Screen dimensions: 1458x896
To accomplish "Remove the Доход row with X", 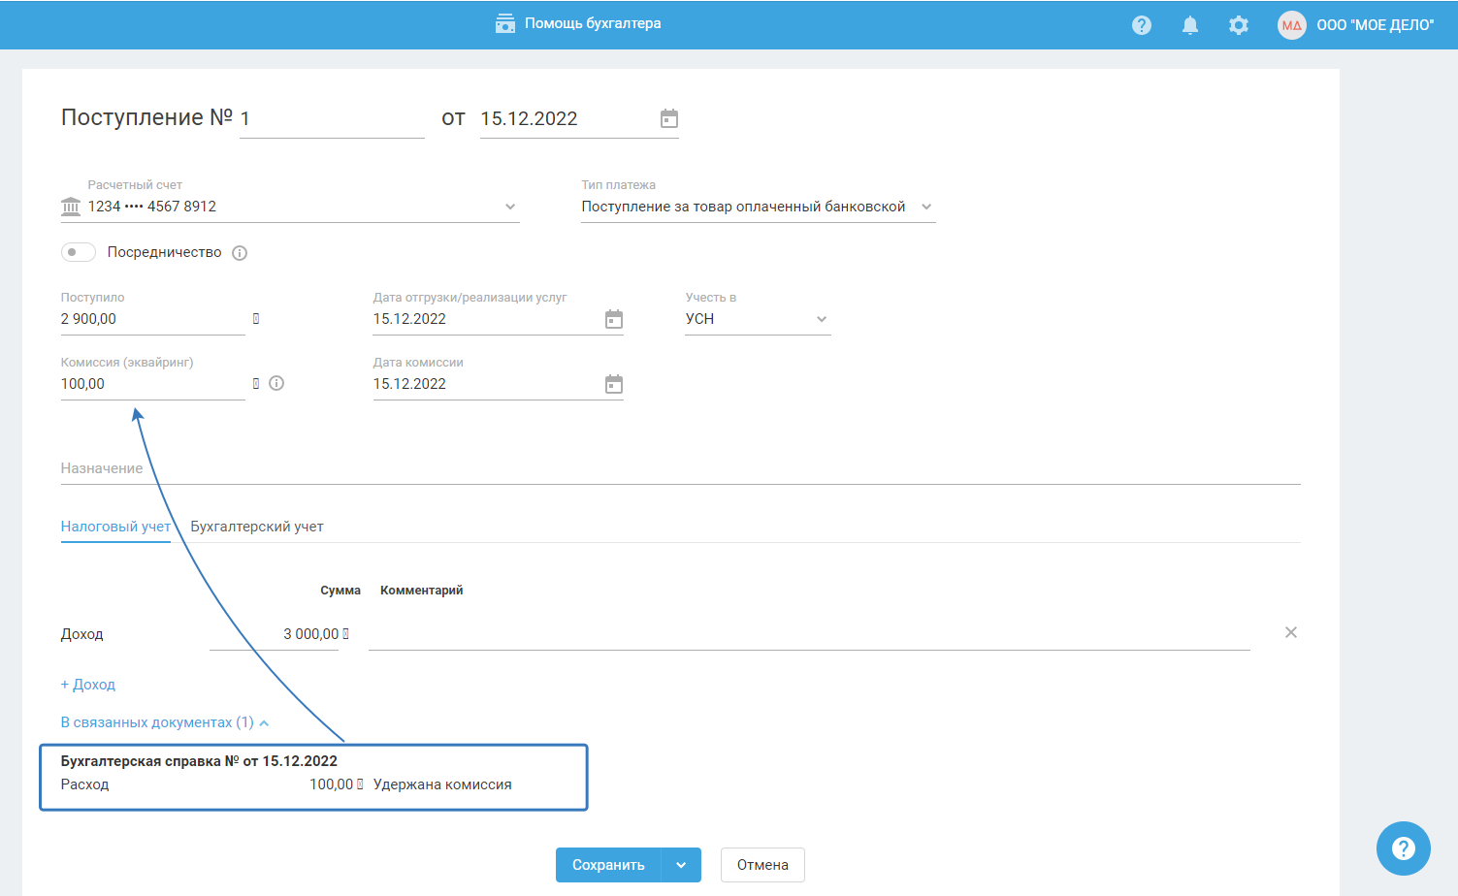I will [x=1291, y=632].
